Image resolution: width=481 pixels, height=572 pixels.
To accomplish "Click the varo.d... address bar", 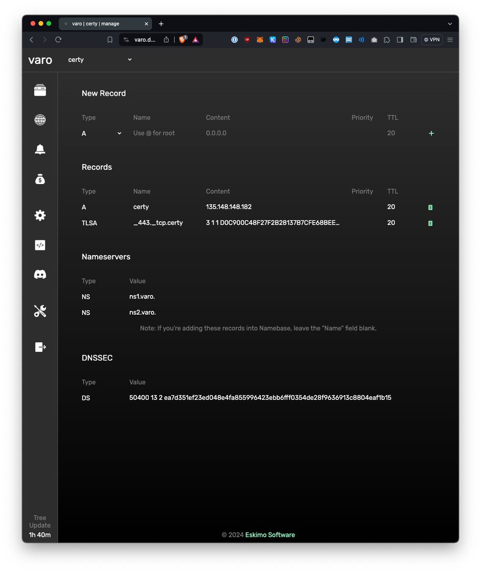I will click(145, 40).
